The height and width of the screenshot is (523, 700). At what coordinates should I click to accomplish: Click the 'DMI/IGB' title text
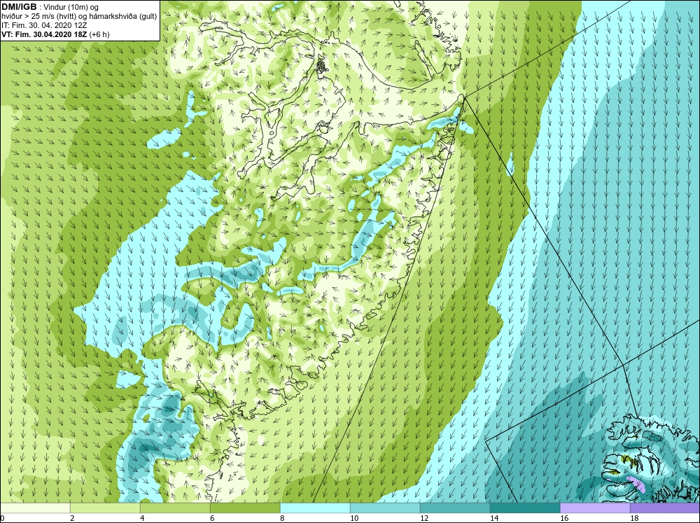pos(19,7)
